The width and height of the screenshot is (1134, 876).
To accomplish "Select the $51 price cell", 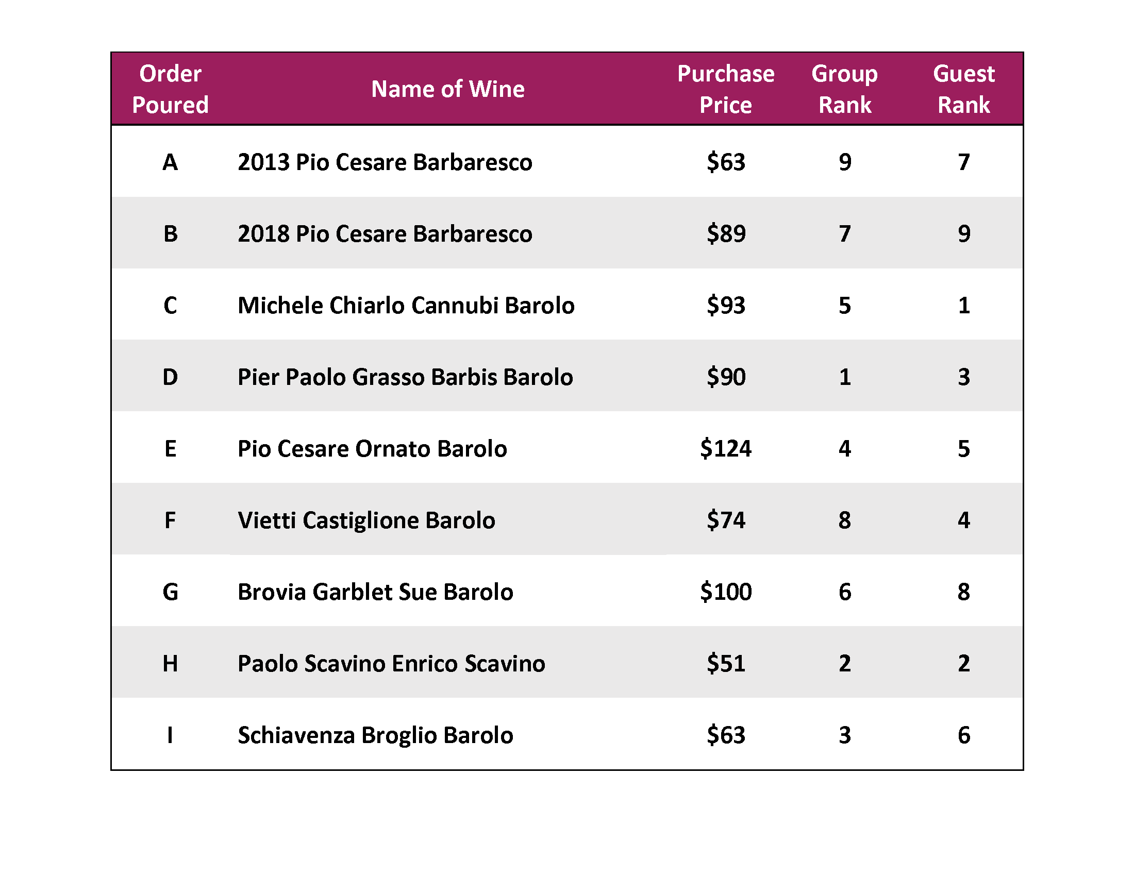I will [725, 663].
